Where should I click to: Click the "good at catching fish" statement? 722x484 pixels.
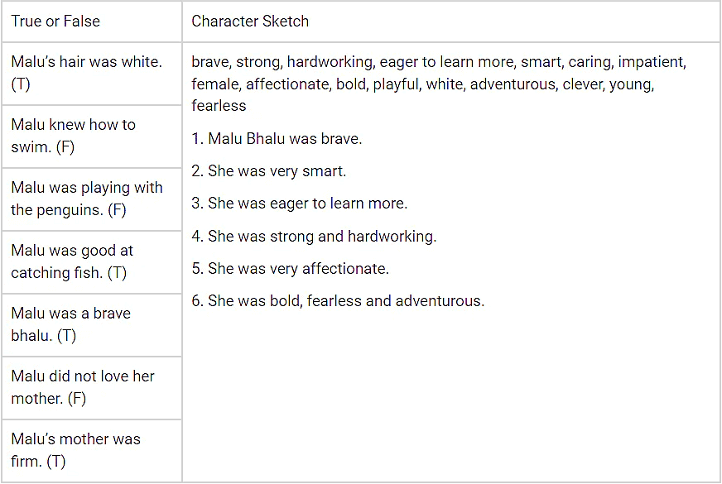pos(72,261)
